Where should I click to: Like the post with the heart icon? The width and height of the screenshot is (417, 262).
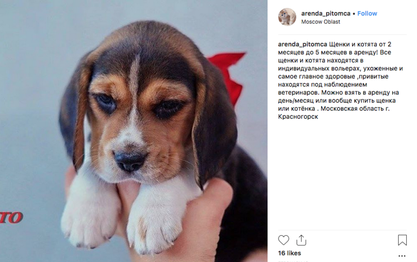point(283,240)
